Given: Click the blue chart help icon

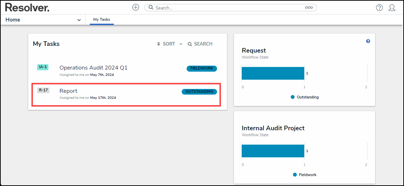Looking at the screenshot, I should point(368,41).
